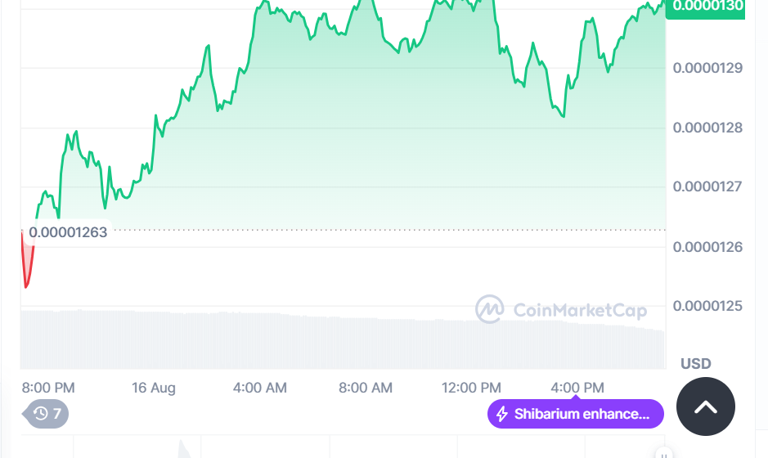Image resolution: width=768 pixels, height=458 pixels.
Task: Click the CoinMarketCap watermark text
Action: 579,310
